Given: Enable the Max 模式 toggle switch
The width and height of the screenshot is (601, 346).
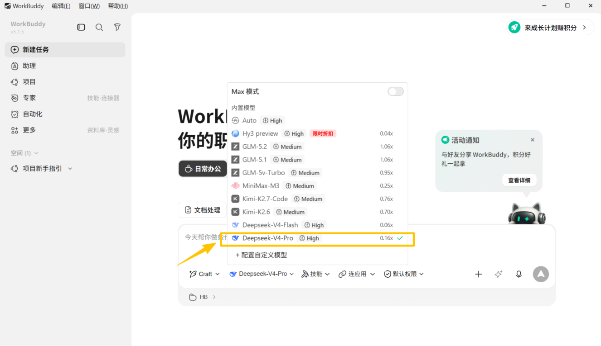Looking at the screenshot, I should pos(396,91).
